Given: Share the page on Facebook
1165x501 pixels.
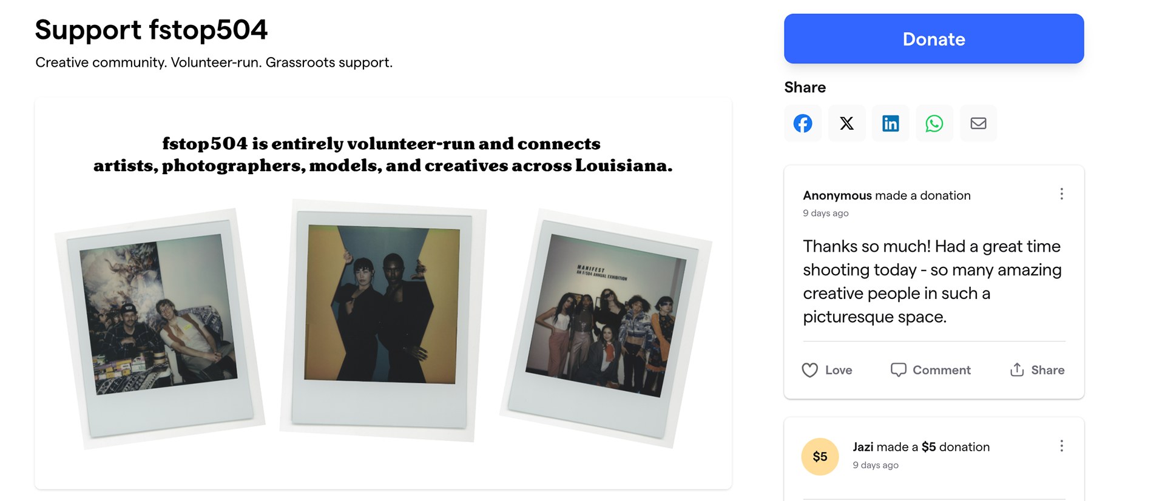Looking at the screenshot, I should [x=803, y=124].
